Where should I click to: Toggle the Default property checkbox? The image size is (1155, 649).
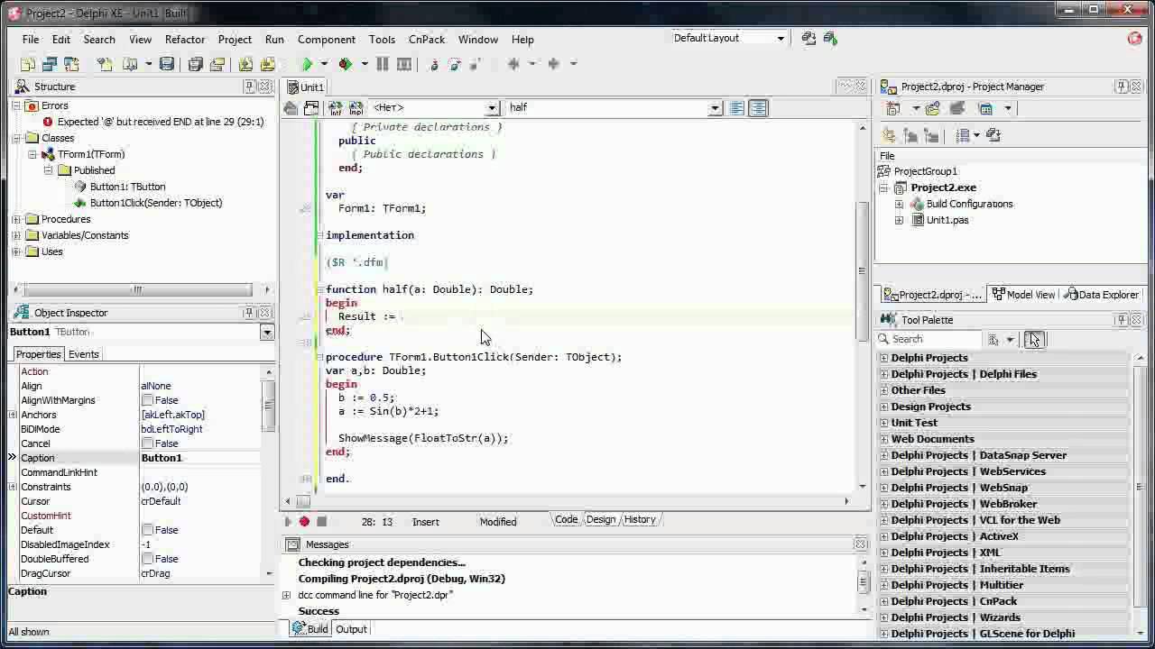click(x=147, y=530)
